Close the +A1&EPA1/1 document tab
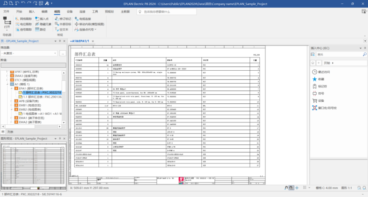368x197 pixels. pyautogui.click(x=92, y=41)
